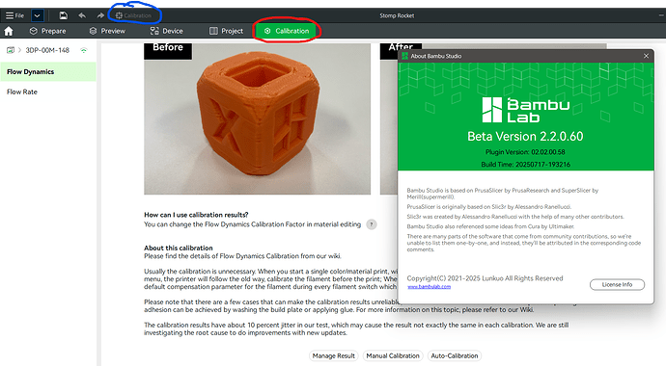The image size is (666, 366).
Task: Select Flow Rate in the sidebar
Action: pyautogui.click(x=22, y=91)
